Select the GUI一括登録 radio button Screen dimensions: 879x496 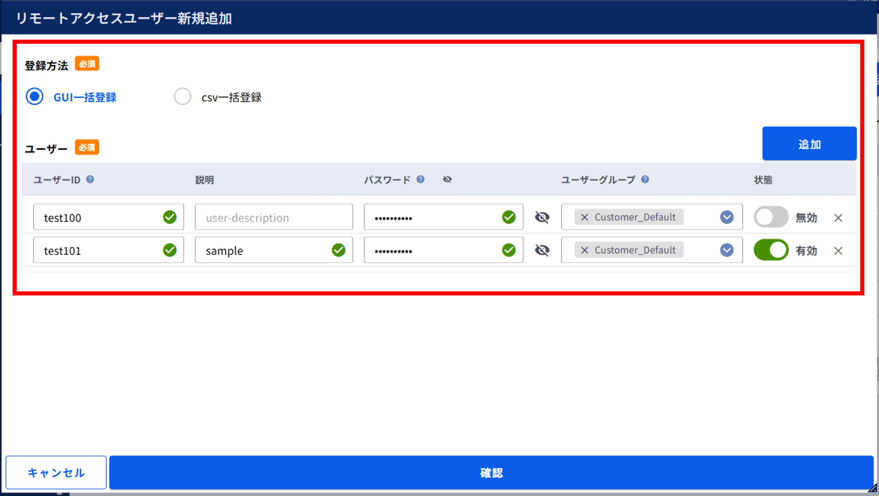34,97
